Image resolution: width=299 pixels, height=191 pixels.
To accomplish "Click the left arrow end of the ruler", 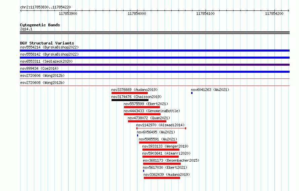I will point(21,11).
